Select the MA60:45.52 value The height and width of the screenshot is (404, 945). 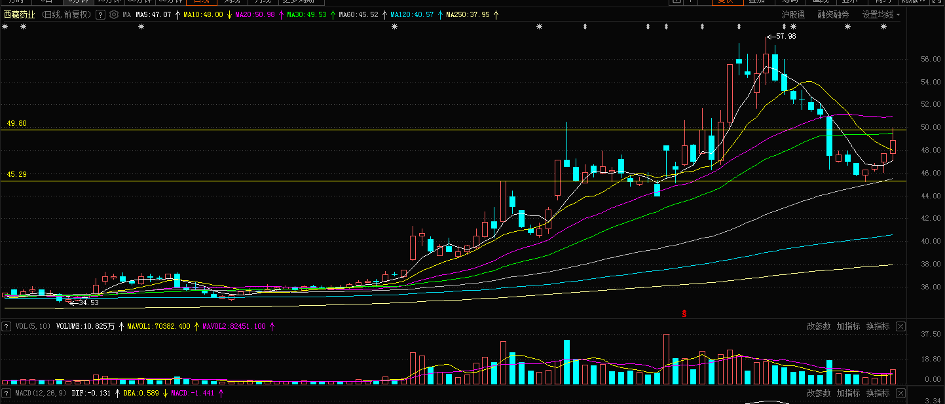(x=358, y=14)
